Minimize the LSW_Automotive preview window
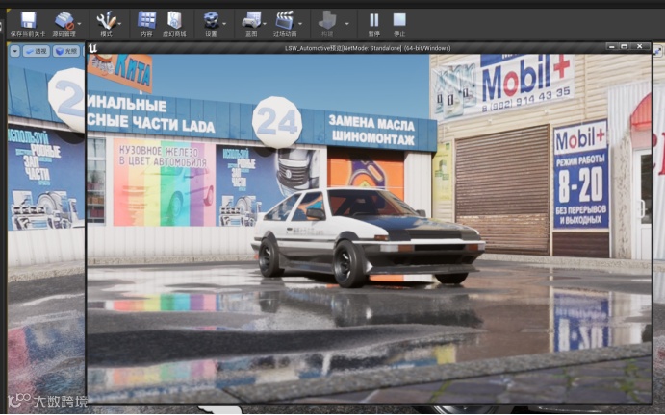Screen dimensions: 665x415 pos(611,46)
